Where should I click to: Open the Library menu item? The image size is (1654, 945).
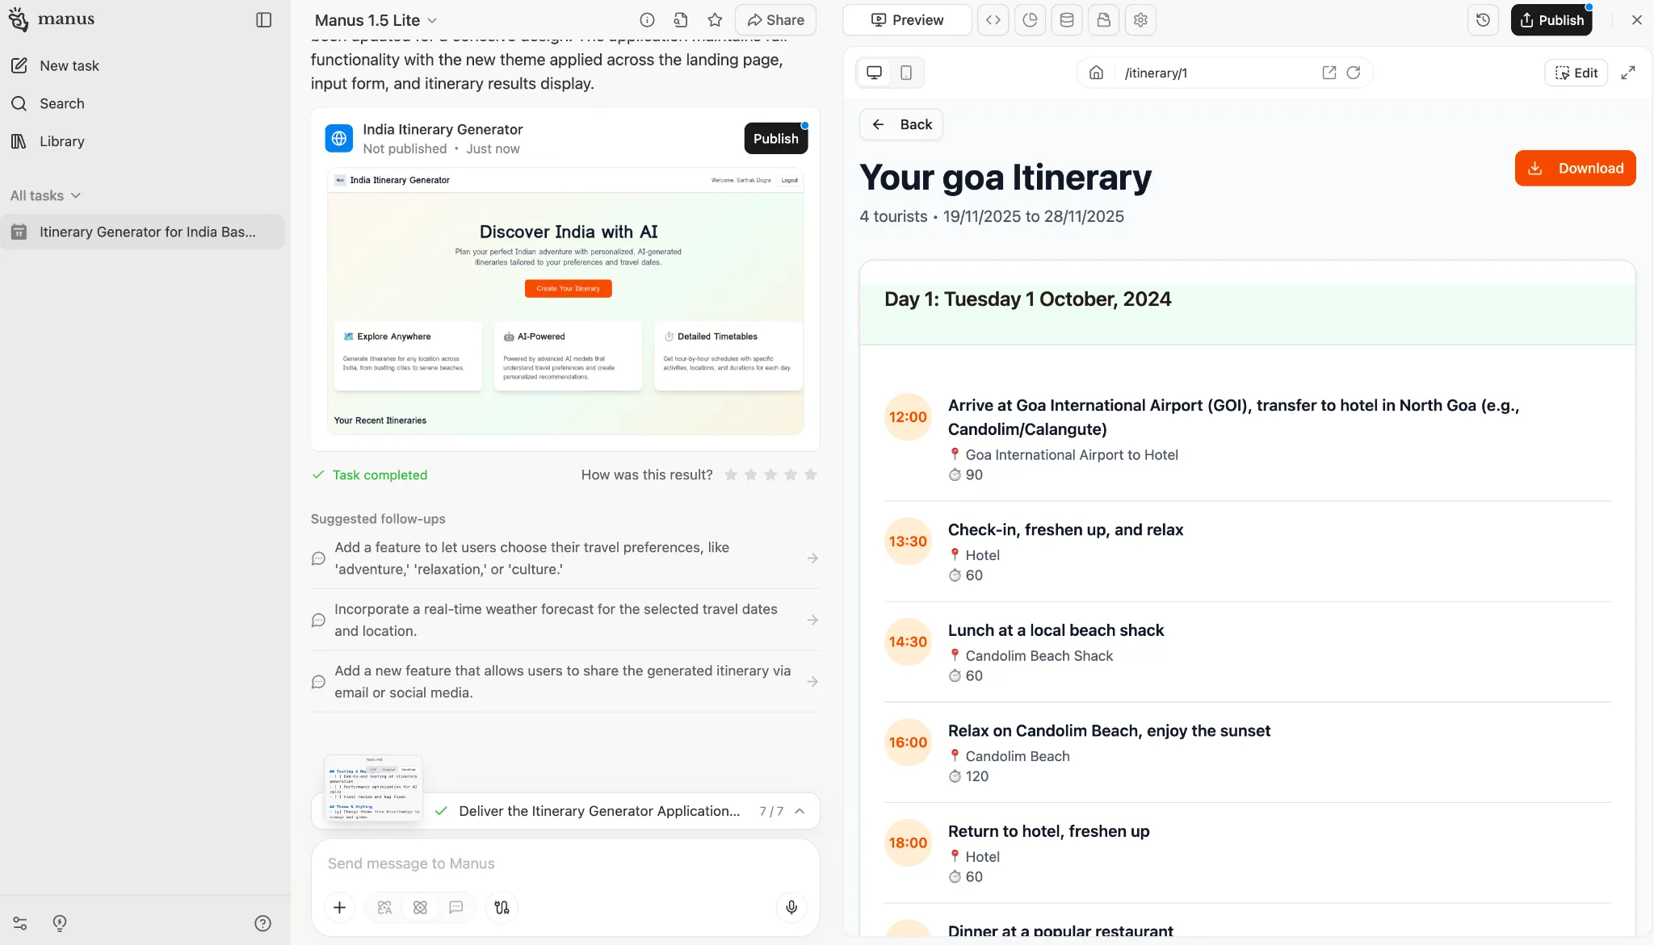coord(61,141)
